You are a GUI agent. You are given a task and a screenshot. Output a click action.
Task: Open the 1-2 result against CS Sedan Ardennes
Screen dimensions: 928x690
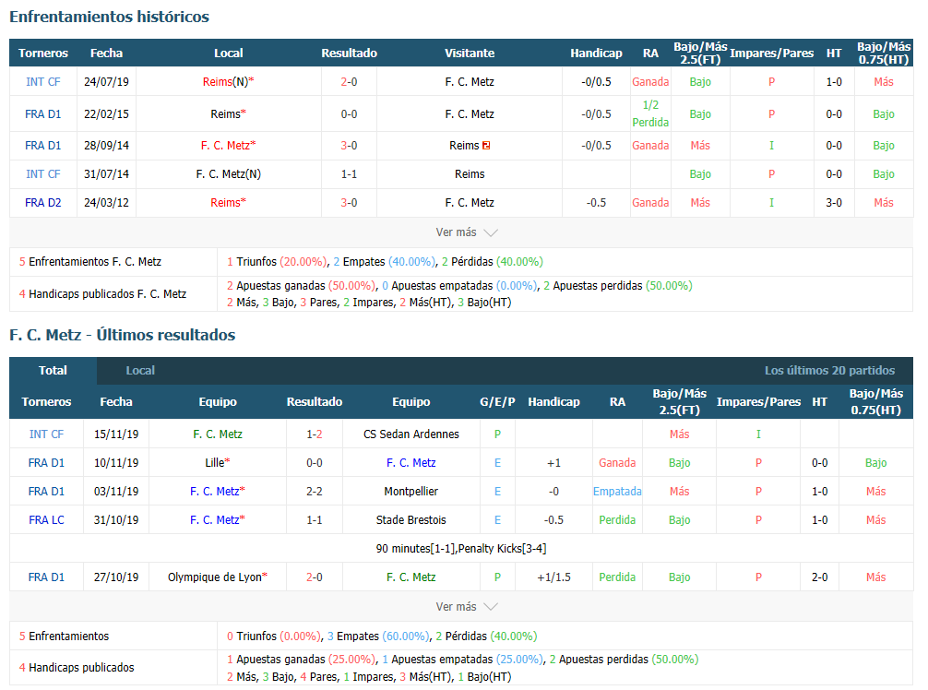315,434
